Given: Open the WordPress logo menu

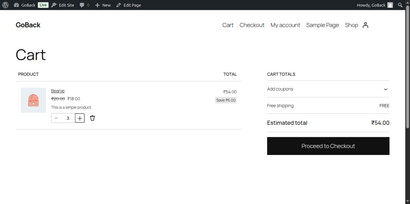Looking at the screenshot, I should (x=5, y=5).
